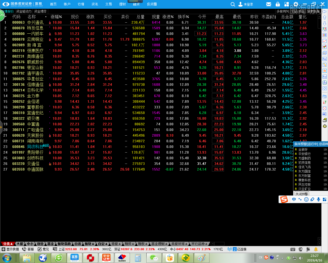
Task: Click 多股同列 view button
Action: (283, 11)
